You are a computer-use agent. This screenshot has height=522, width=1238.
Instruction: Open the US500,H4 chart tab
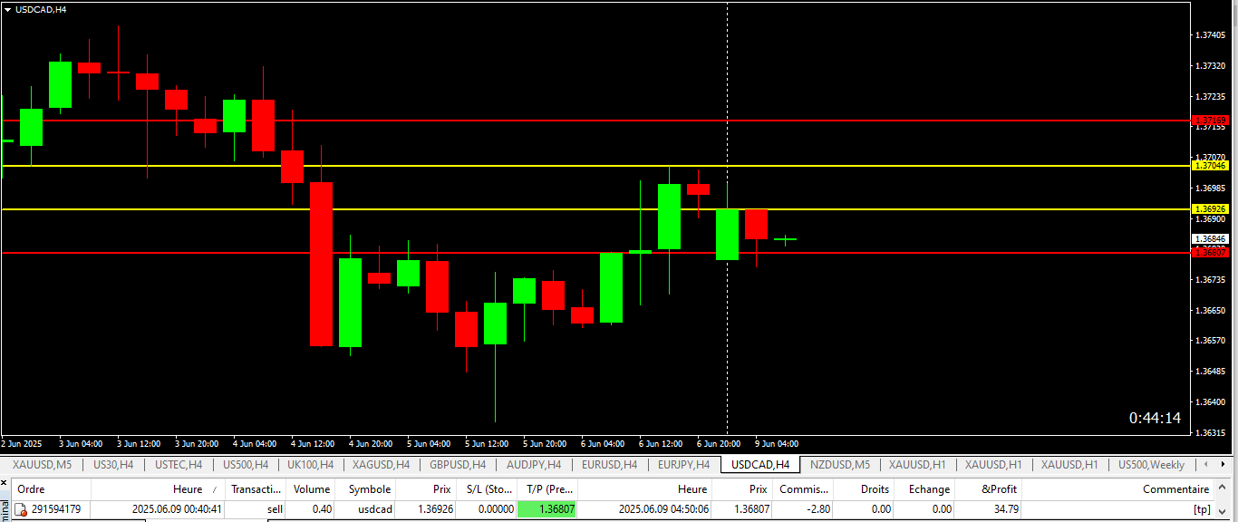[x=246, y=465]
